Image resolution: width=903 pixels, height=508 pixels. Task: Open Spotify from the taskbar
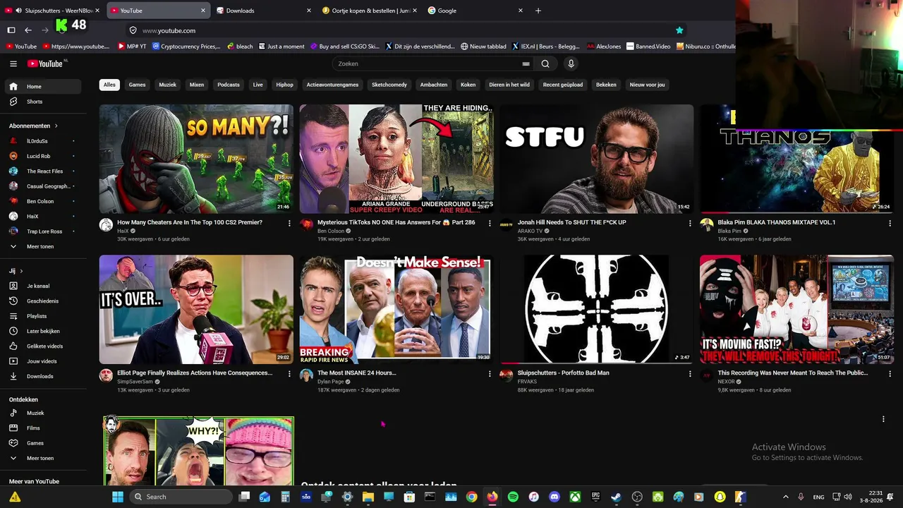(x=513, y=497)
